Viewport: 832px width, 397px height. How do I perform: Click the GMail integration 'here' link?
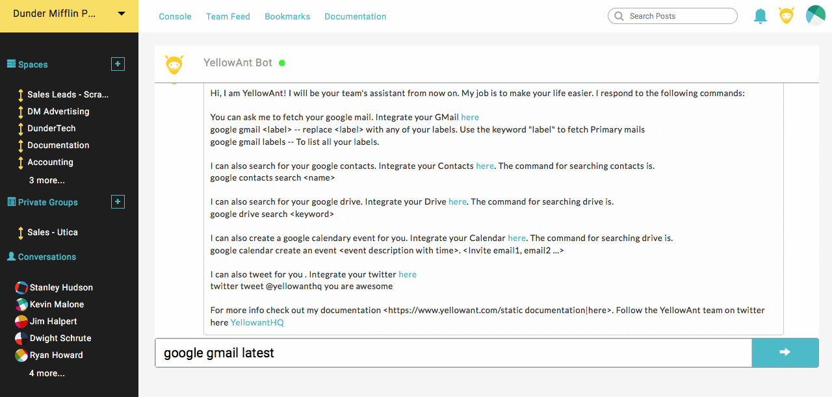coord(470,117)
